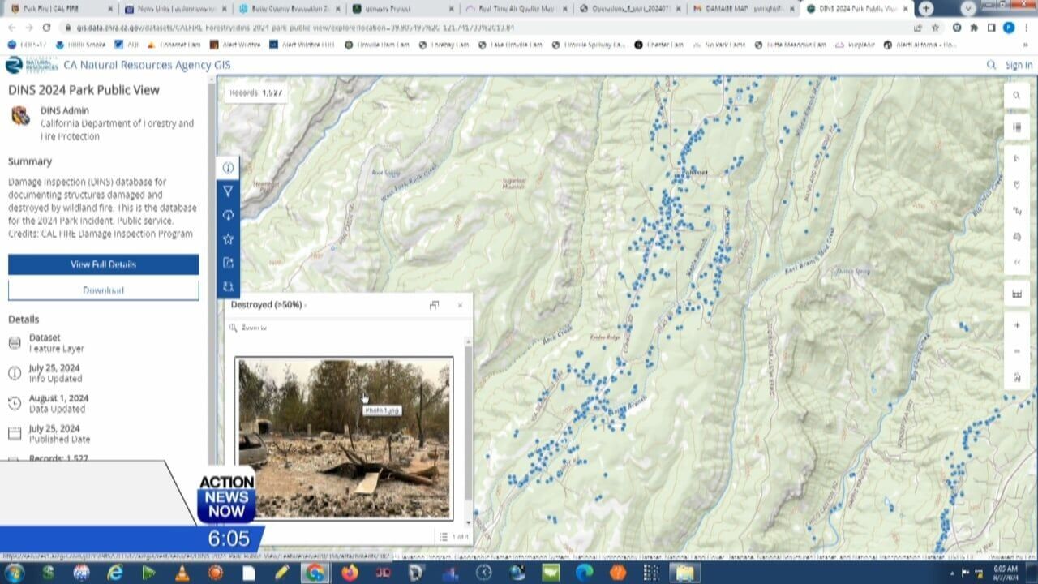Open the map search magnifier tool
Screen dimensions: 1038x584
click(x=1017, y=96)
